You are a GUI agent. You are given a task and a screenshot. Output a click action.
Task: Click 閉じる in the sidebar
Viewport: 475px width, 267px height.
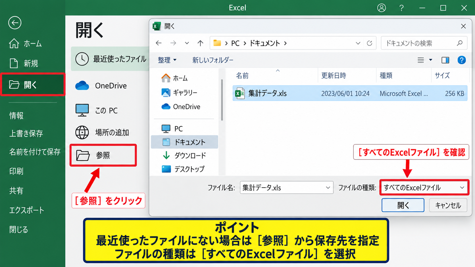(18, 229)
